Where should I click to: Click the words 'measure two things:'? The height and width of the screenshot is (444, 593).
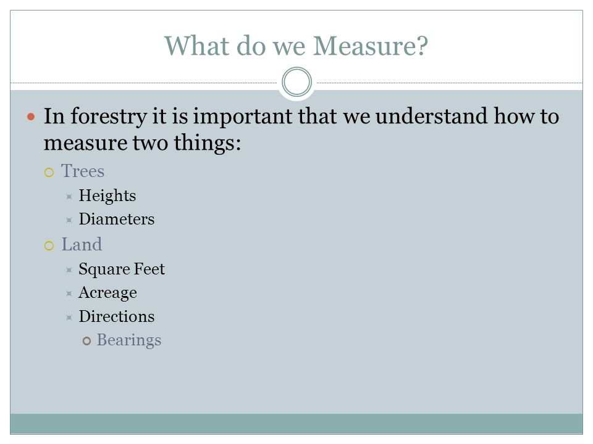(142, 143)
